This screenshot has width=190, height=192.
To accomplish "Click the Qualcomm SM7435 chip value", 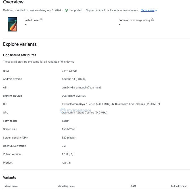I will [x=74, y=96].
